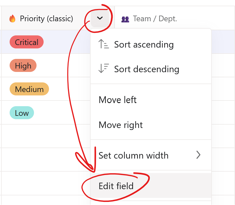The height and width of the screenshot is (205, 235).
Task: Click the Sort ascending icon
Action: coord(104,44)
